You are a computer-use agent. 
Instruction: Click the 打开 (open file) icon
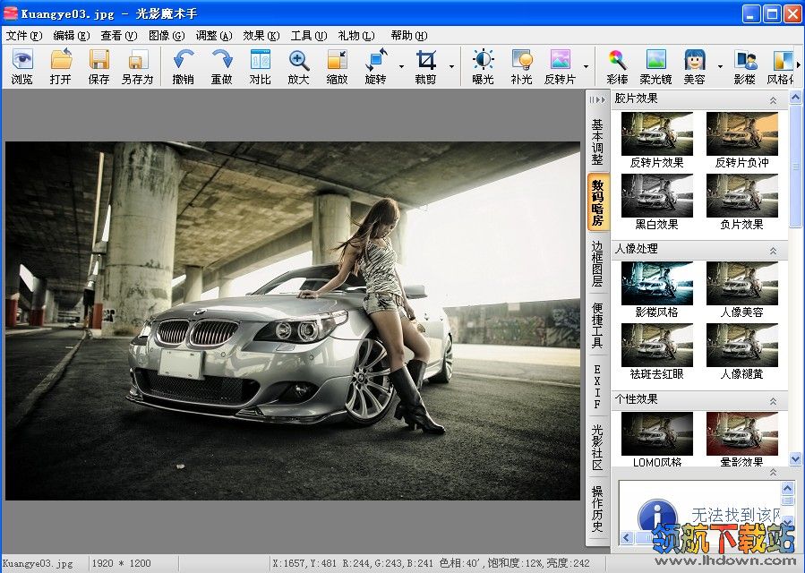[x=61, y=67]
